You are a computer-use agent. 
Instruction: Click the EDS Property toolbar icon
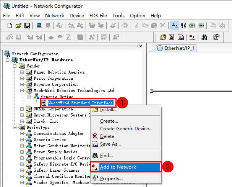[x=216, y=37]
